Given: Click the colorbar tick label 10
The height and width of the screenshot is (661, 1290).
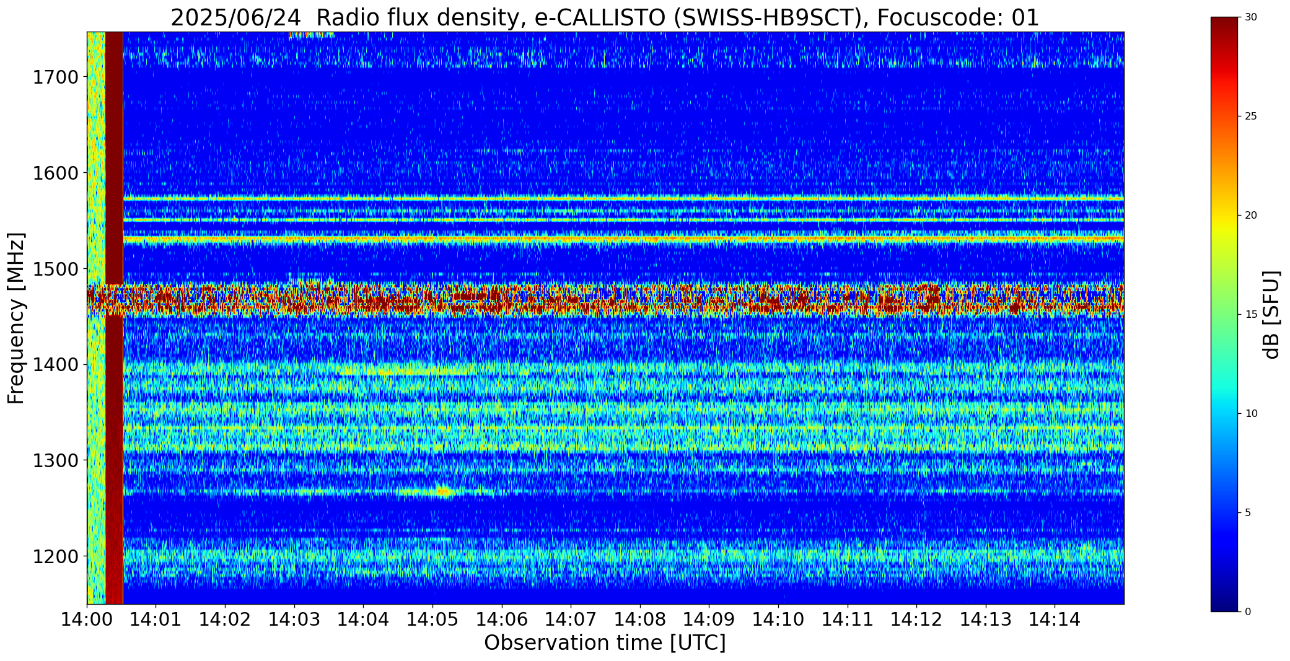Looking at the screenshot, I should [1251, 414].
